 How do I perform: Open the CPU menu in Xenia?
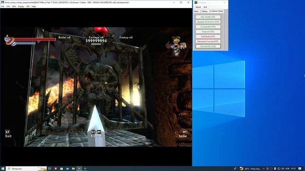click(8, 6)
